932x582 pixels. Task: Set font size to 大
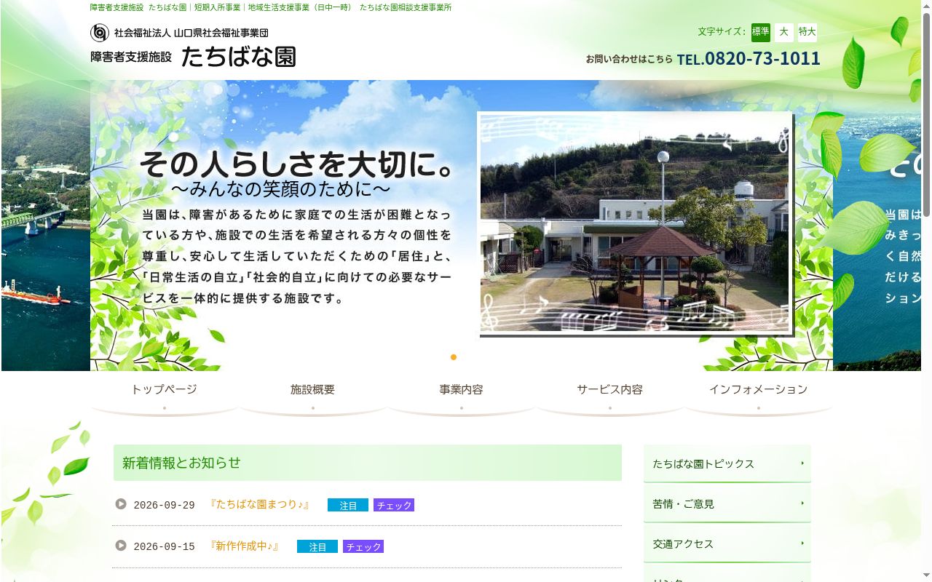coord(784,32)
